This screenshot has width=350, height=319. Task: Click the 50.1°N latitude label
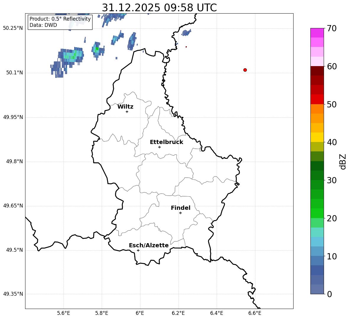(x=14, y=73)
